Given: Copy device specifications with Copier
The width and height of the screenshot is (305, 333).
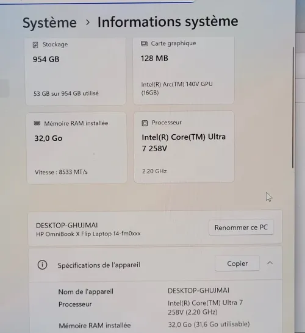Looking at the screenshot, I should pos(237,263).
